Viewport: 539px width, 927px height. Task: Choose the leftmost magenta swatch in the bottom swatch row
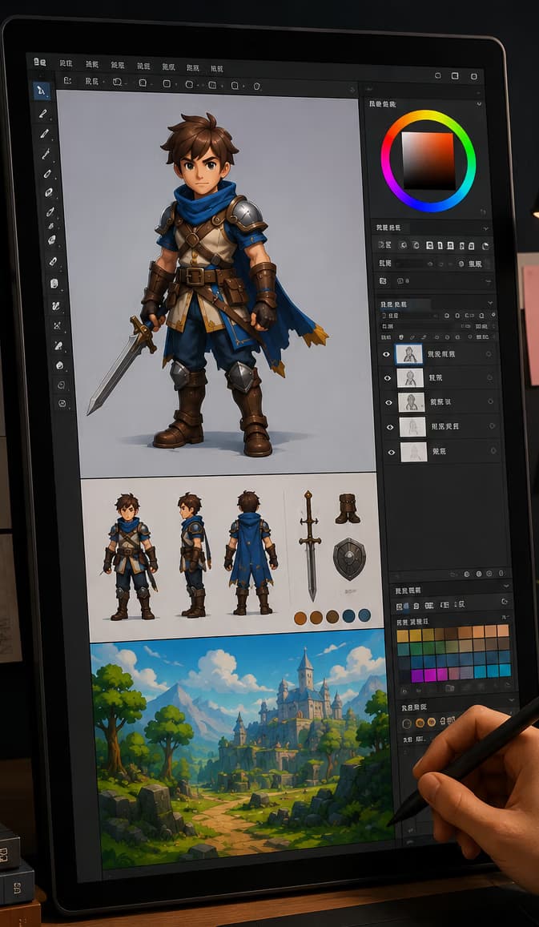tap(416, 675)
